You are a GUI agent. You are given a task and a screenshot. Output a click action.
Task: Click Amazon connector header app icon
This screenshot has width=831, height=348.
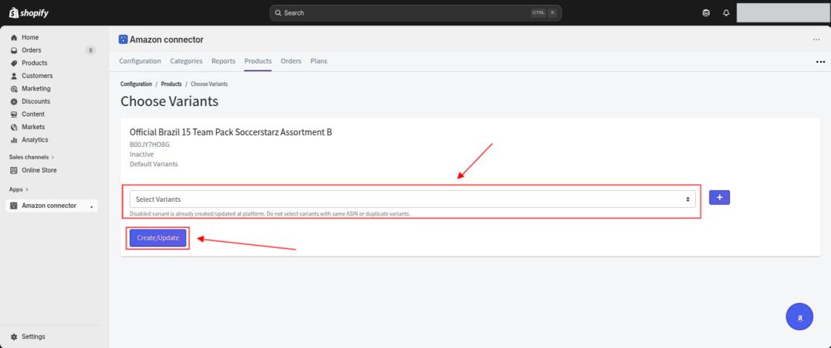coord(123,40)
